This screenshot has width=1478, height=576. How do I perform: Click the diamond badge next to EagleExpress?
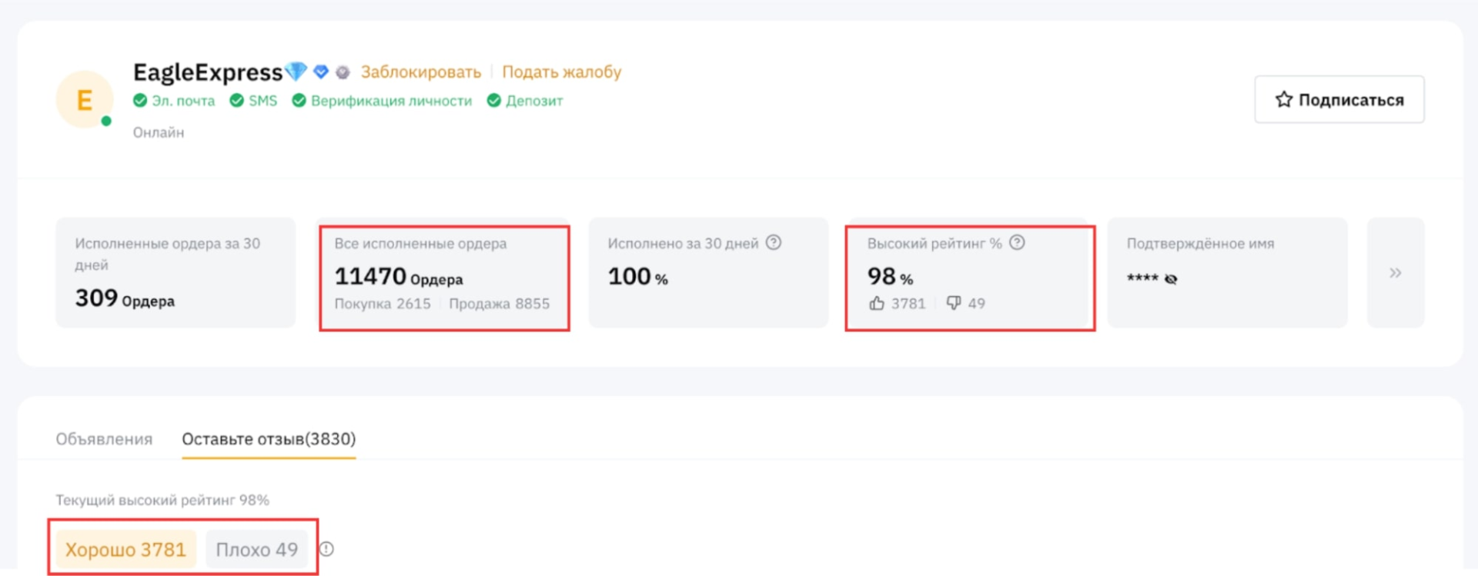pos(296,72)
